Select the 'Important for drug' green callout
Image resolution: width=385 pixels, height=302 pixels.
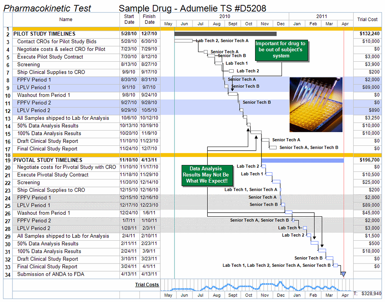click(280, 50)
